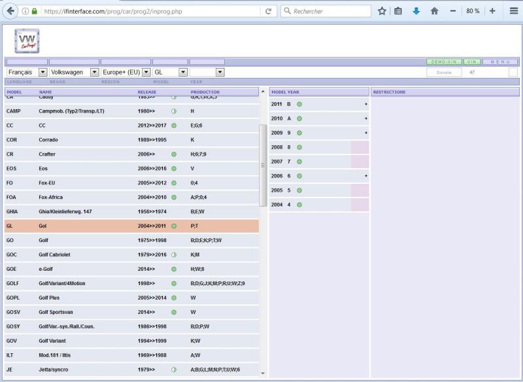The width and height of the screenshot is (523, 382).
Task: Click the green status dot for 2011 B
Action: point(299,104)
